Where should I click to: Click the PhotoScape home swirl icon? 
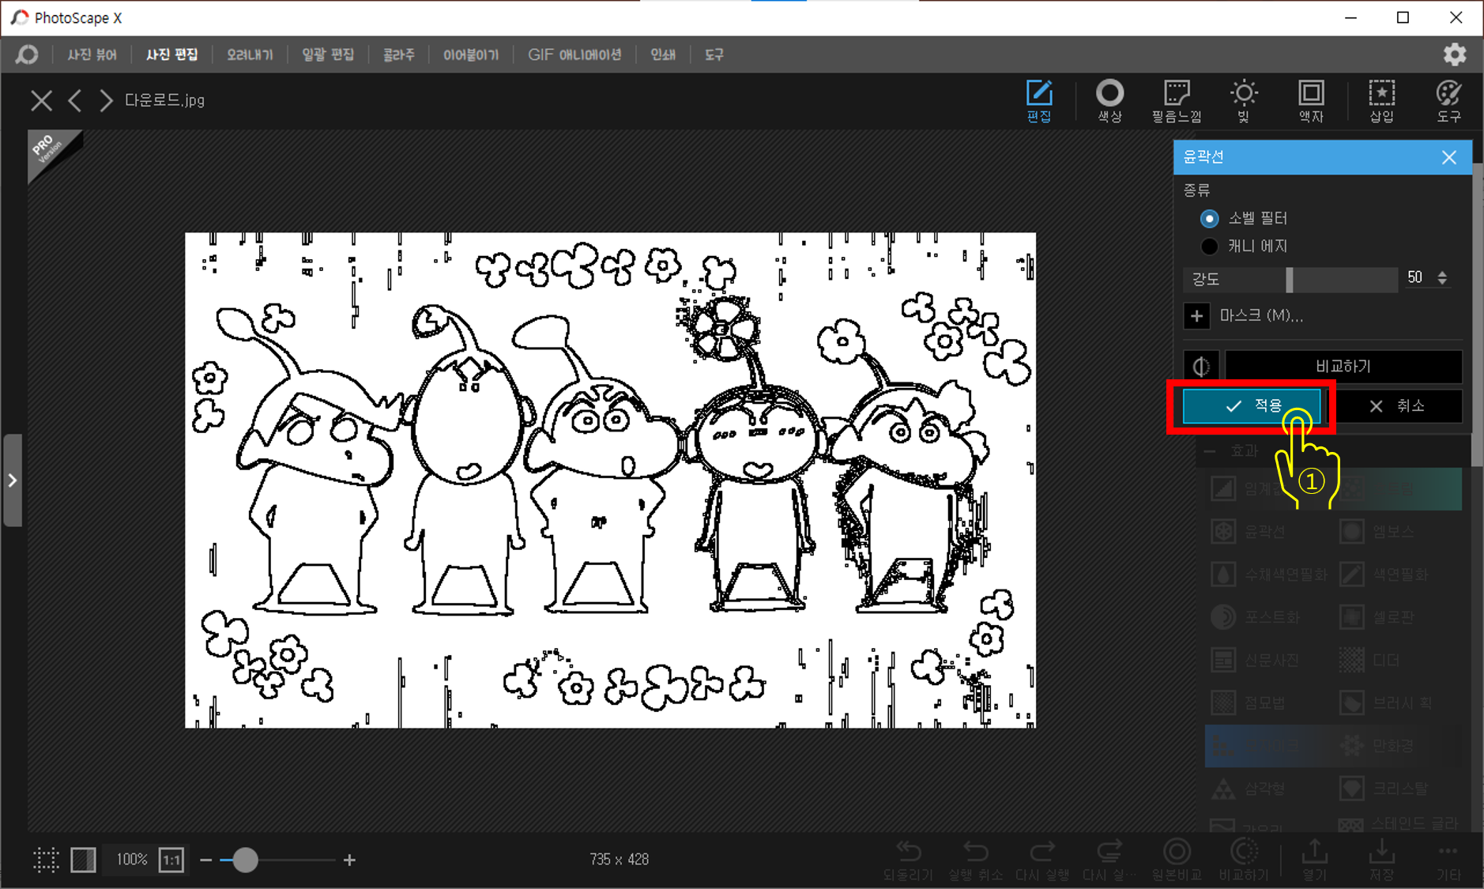point(27,55)
